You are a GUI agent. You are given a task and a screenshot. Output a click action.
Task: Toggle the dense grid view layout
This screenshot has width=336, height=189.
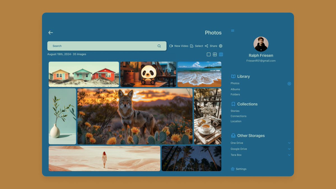point(221,54)
